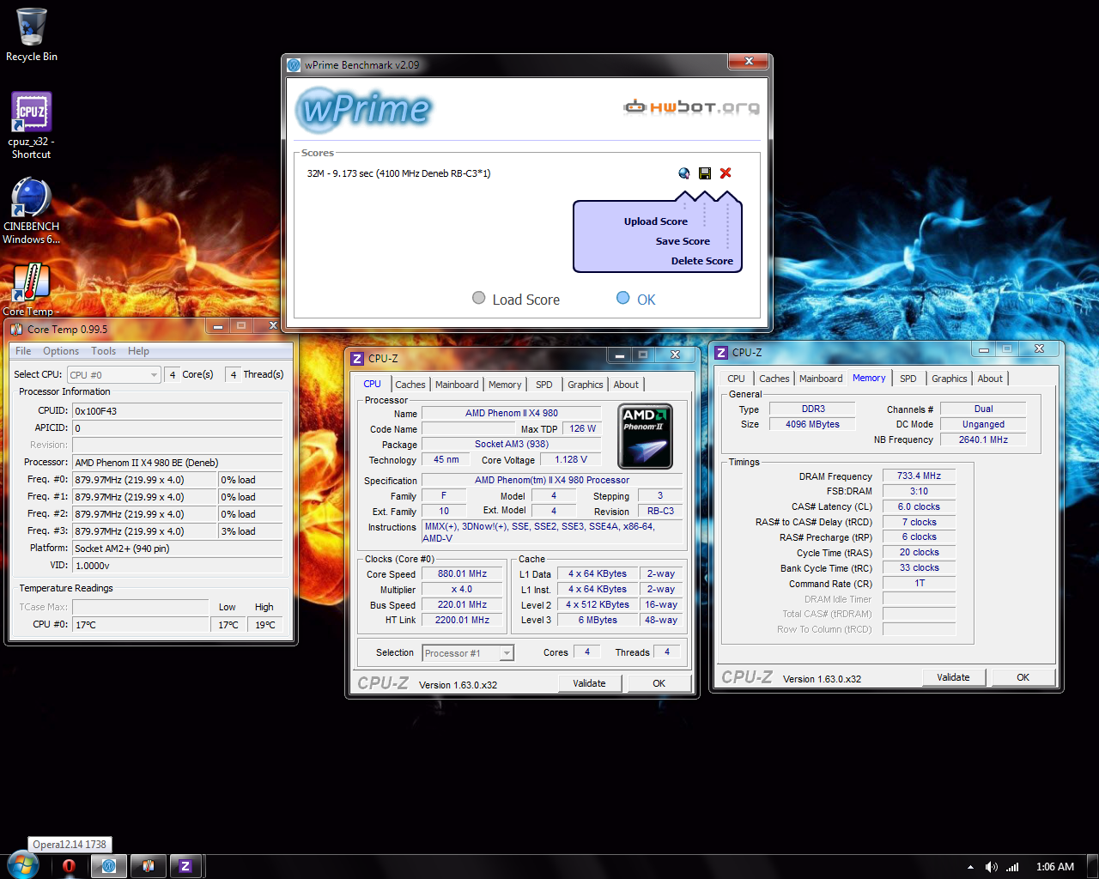
Task: Open the cpuz_x32 shortcut icon
Action: pyautogui.click(x=32, y=125)
